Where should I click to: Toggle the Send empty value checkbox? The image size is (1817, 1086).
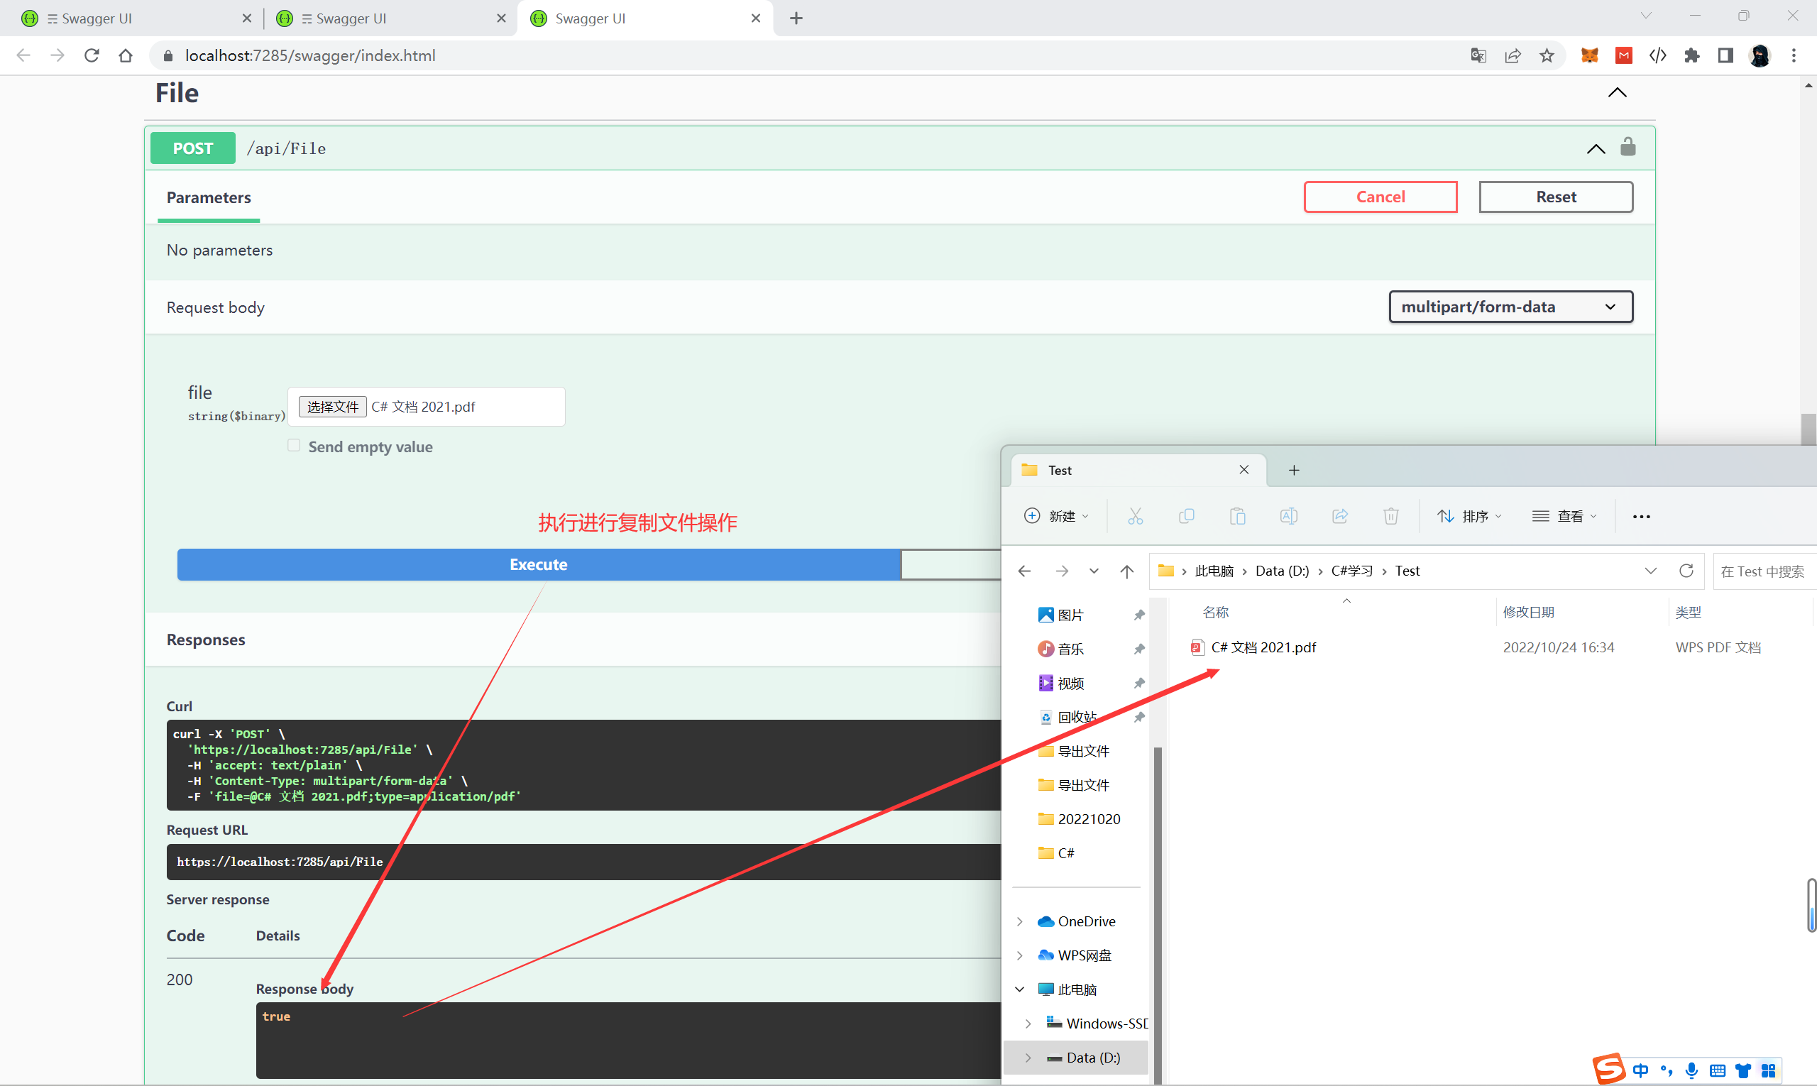pos(293,446)
